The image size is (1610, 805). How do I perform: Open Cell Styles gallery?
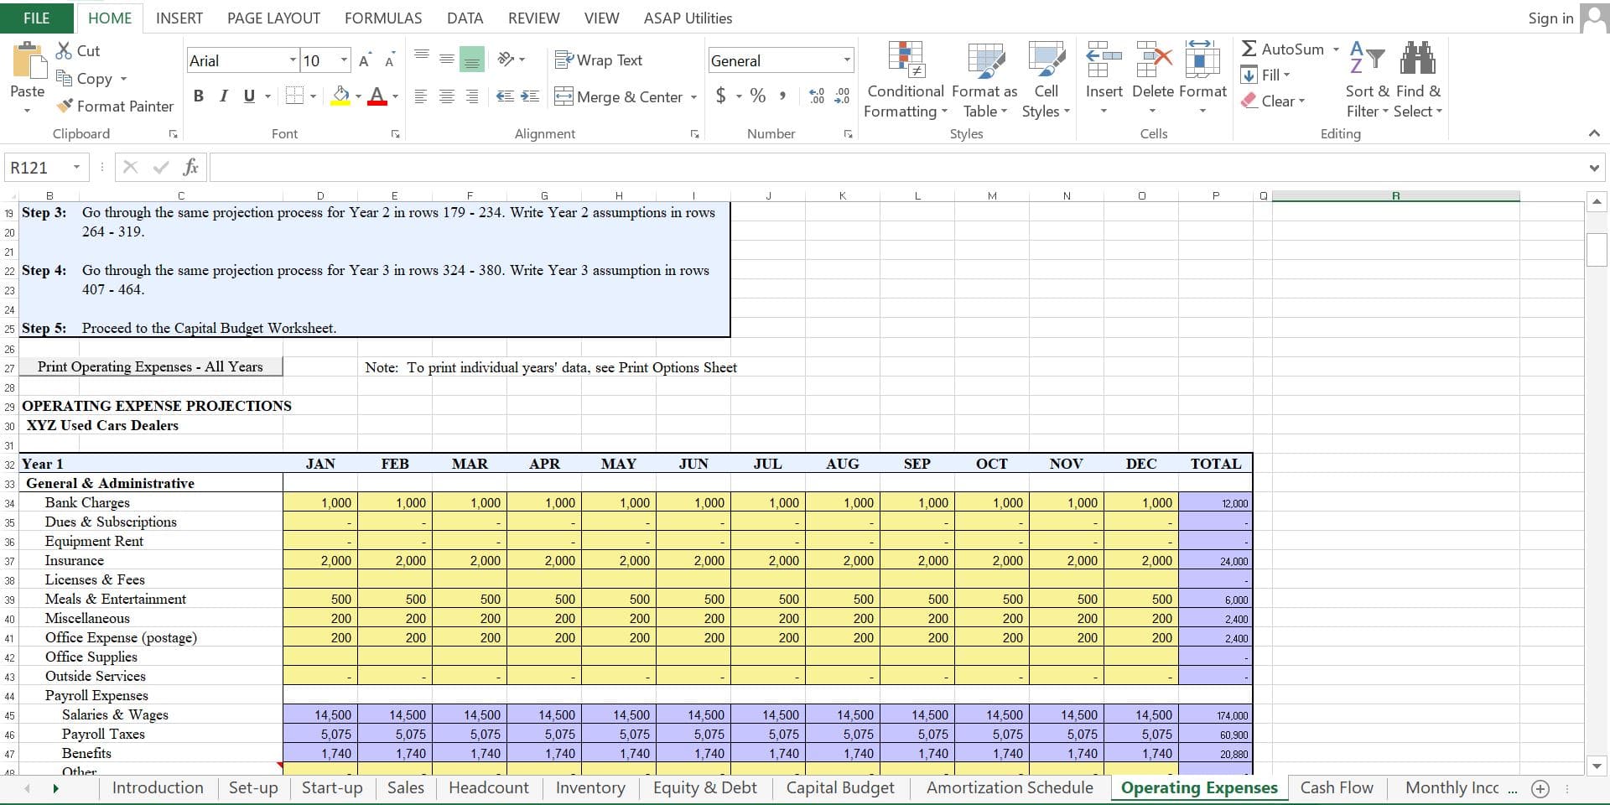coord(1046,80)
